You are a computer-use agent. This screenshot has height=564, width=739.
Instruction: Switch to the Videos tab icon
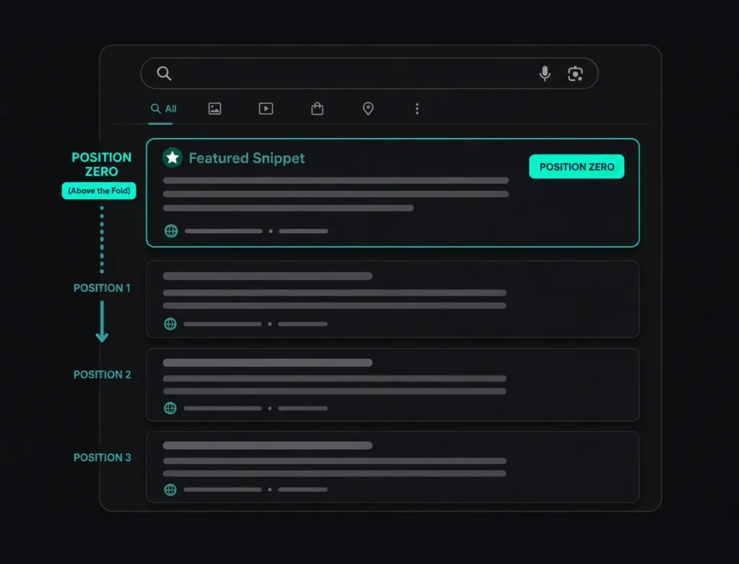click(x=266, y=109)
